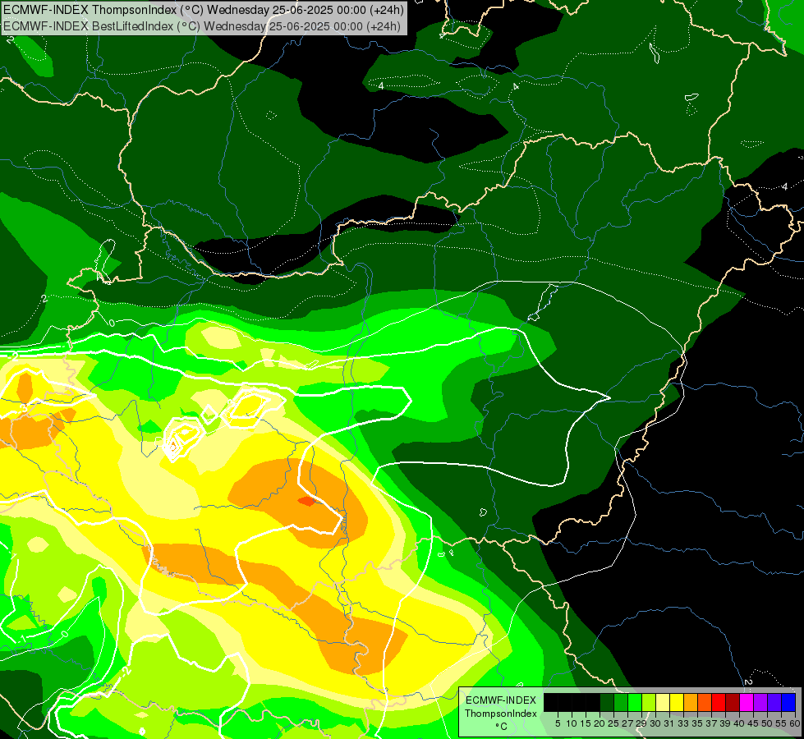Select the lime 29-30 legend swatch

click(649, 702)
